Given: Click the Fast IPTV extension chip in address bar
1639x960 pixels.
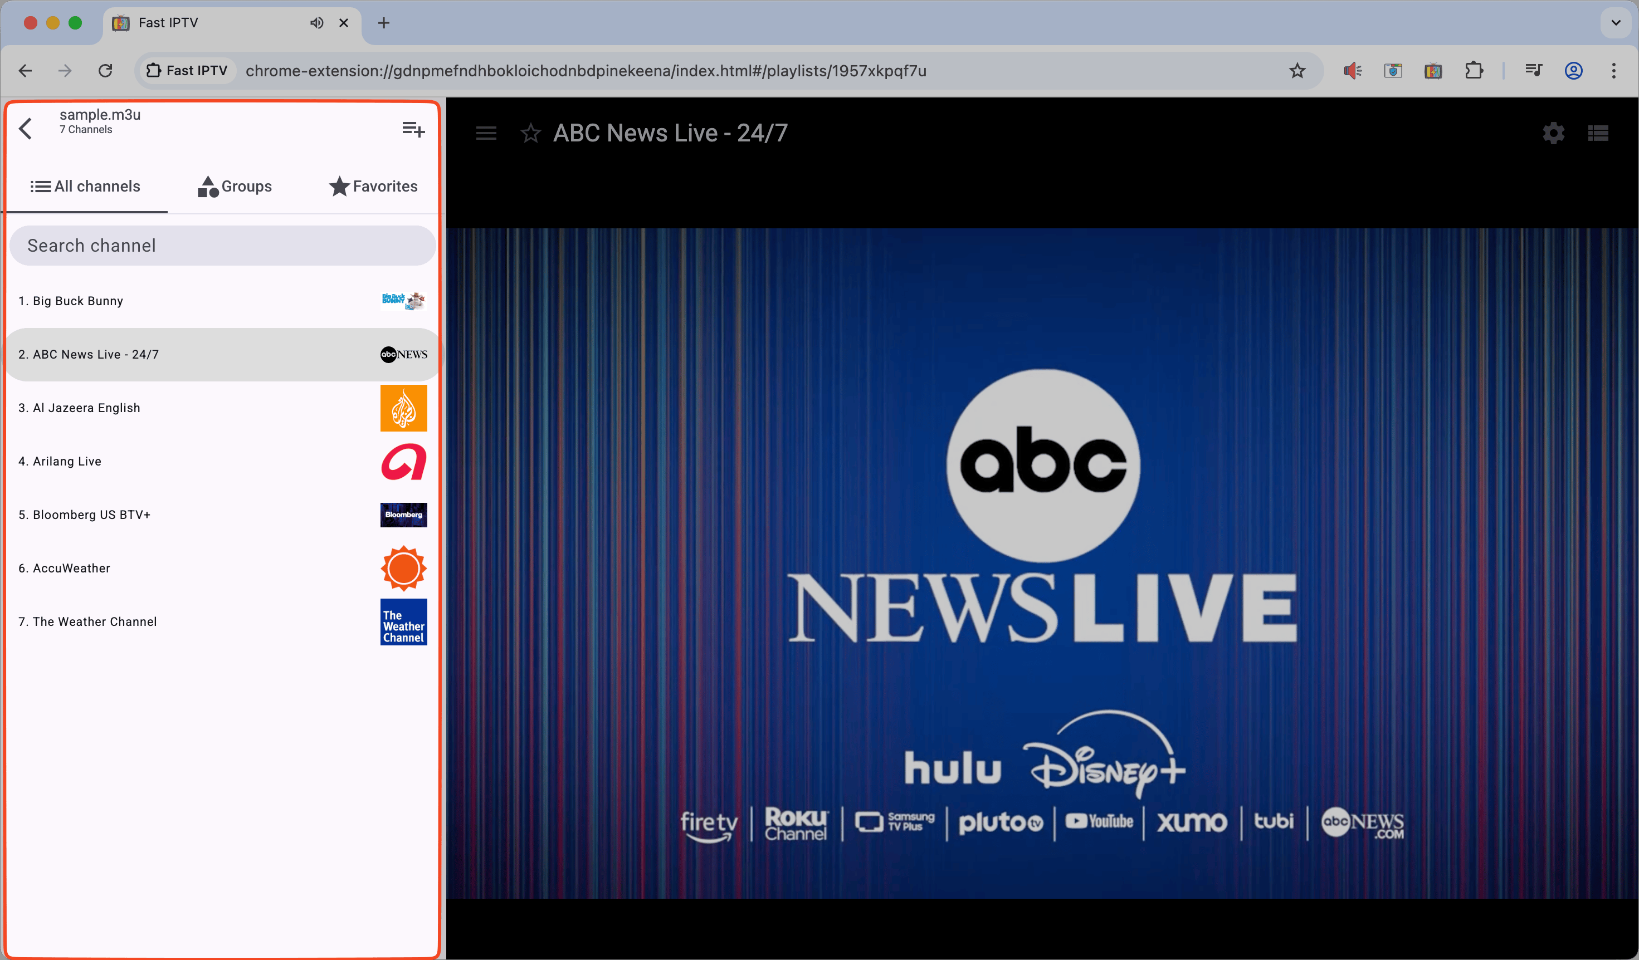Looking at the screenshot, I should click(187, 70).
